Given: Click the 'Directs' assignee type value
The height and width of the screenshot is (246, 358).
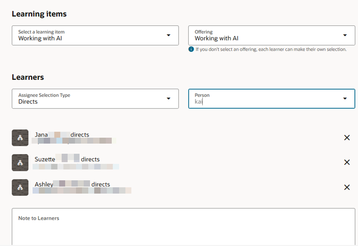Looking at the screenshot, I should [28, 102].
